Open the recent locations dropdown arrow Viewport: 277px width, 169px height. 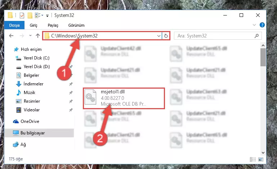pyautogui.click(x=30, y=36)
